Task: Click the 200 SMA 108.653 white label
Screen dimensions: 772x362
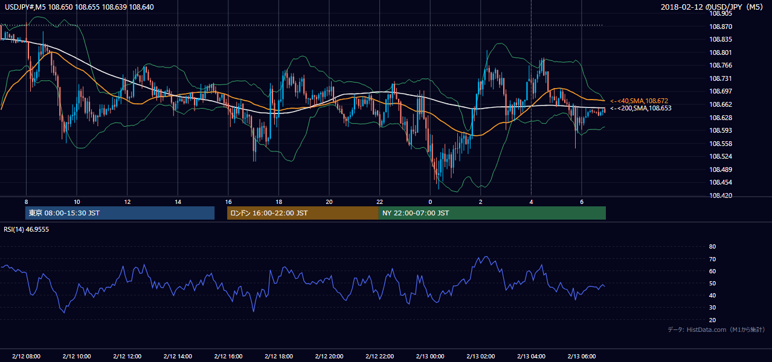Action: (641, 108)
